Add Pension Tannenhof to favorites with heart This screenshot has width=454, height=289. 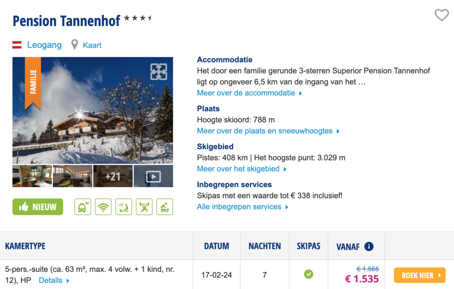tap(441, 16)
